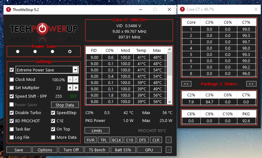The width and height of the screenshot is (262, 158).
Task: Click the FID column header
Action: coord(94,51)
